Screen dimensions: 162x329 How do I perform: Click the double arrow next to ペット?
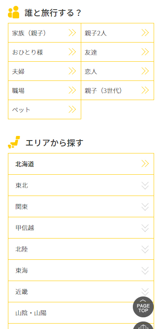(72, 110)
